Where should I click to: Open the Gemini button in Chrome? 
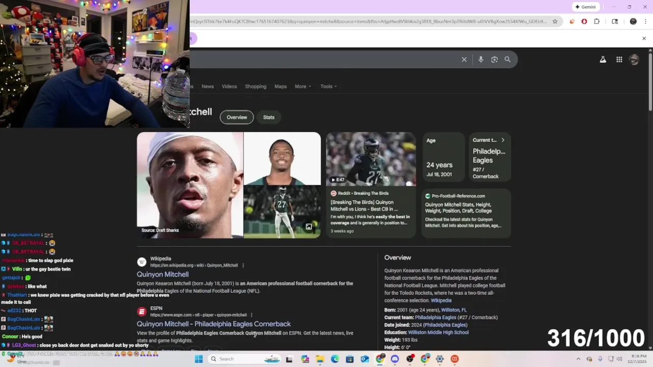(586, 7)
